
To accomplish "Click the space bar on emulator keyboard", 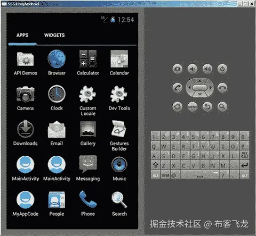I will tap(200, 175).
